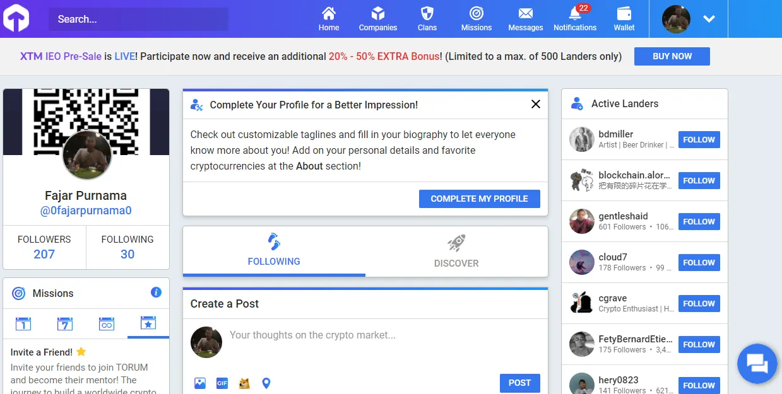Open the @0fajarpurnama0 profile handle link

(86, 211)
